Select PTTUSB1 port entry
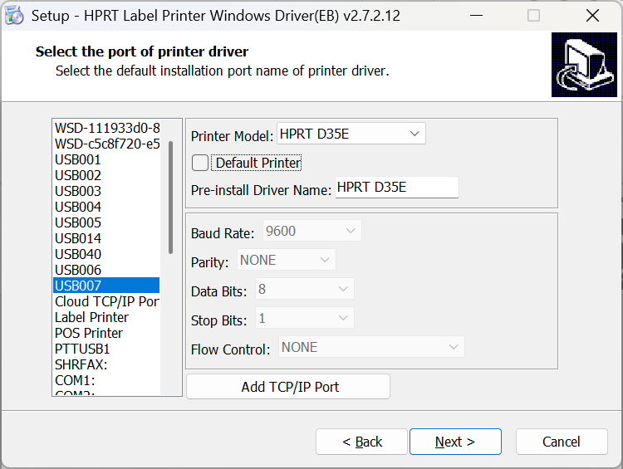Image resolution: width=623 pixels, height=469 pixels. click(82, 349)
